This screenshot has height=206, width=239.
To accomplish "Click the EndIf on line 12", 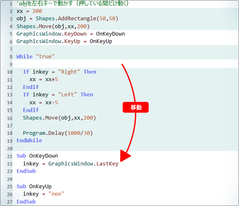I will (x=31, y=87).
